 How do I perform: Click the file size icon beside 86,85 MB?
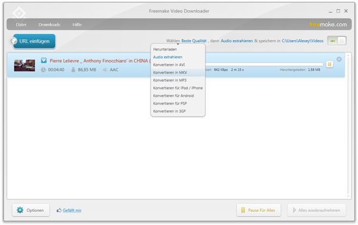tap(73, 70)
